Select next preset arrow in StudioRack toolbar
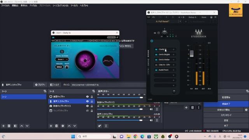The image size is (249, 140). tap(173, 17)
